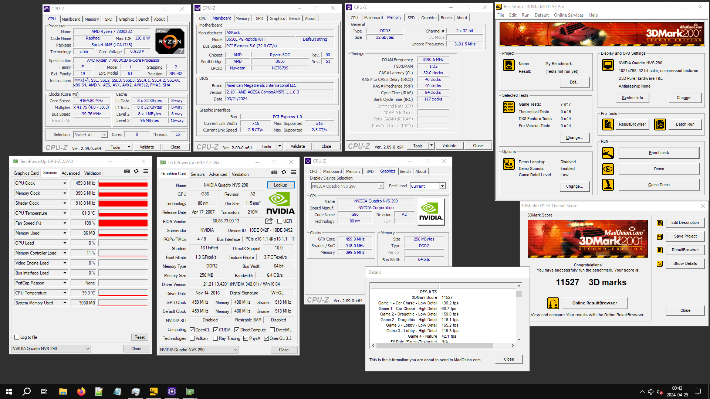The image size is (710, 399).
Task: Click the BIOS Version share/export icon
Action: point(269,221)
